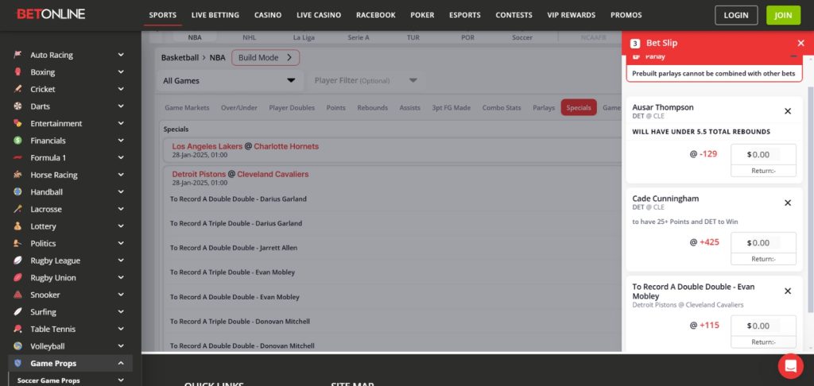Open the All Games dropdown
814x386 pixels.
[x=230, y=80]
